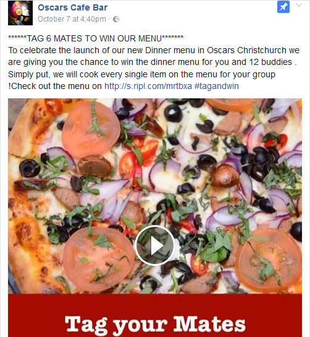
Task: Open the Oscars Cafe Bar profile picture
Action: (20, 13)
